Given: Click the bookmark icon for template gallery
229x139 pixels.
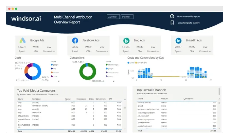Looking at the screenshot, I should [x=172, y=23].
